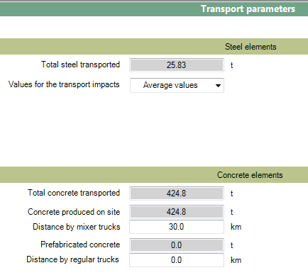This screenshot has height=275, width=308.
Task: Focus the Distance by regular trucks field
Action: [177, 260]
